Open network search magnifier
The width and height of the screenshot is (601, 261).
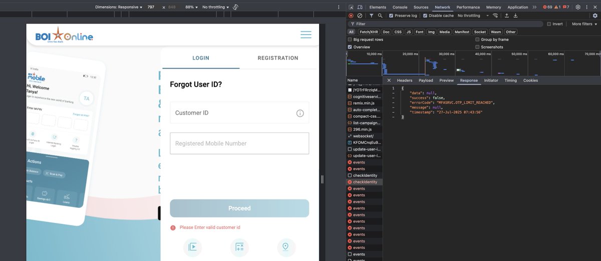coord(380,15)
